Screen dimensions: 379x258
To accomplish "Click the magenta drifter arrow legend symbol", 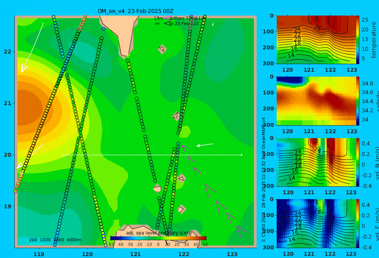I will click(x=167, y=18).
